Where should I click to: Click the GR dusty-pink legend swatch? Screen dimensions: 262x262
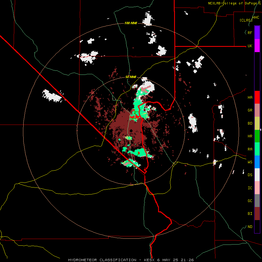pyautogui.click(x=257, y=110)
